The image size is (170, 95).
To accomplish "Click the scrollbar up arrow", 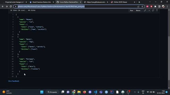I will pos(169,10).
